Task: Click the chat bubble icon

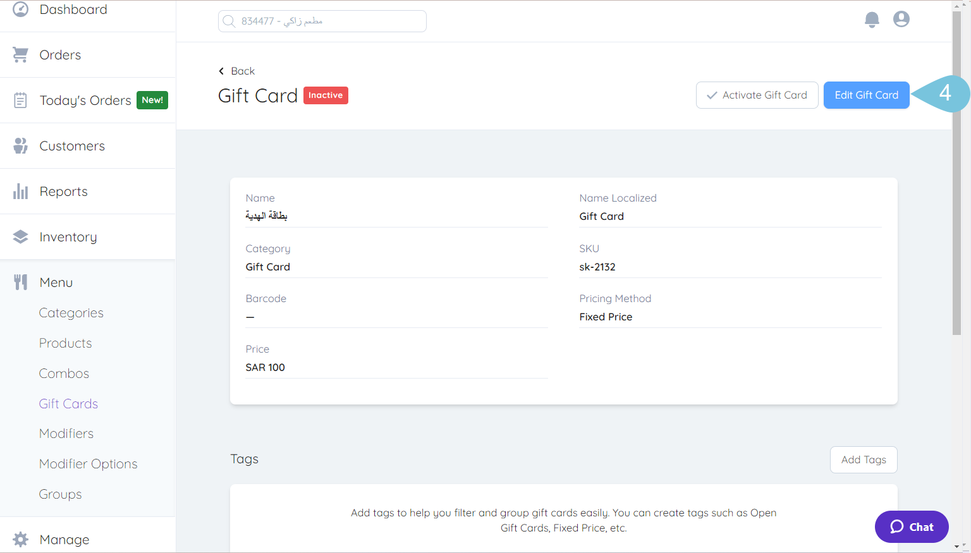Action: click(896, 526)
